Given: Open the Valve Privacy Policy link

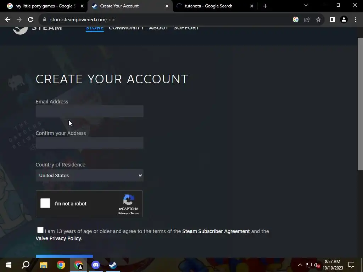Looking at the screenshot, I should click(x=58, y=238).
